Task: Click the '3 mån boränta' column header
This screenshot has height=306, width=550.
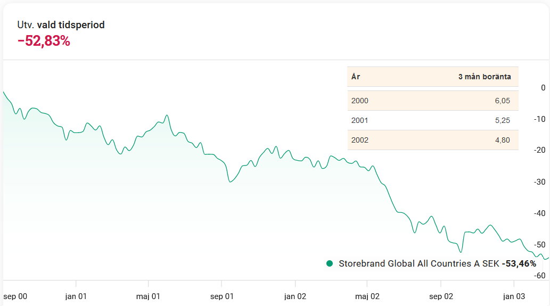Action: [x=484, y=77]
